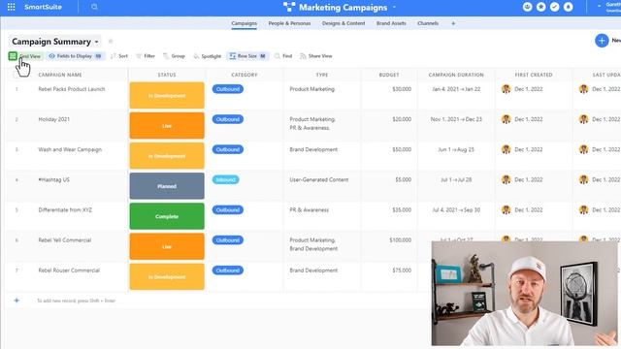621x349 pixels.
Task: Open the smiley face icon in header
Action: tap(527, 7)
